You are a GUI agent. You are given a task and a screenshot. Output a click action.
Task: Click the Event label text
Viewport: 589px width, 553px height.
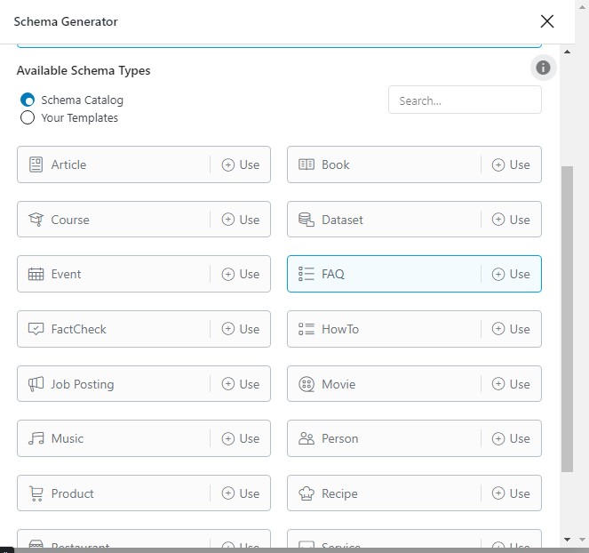pos(66,274)
